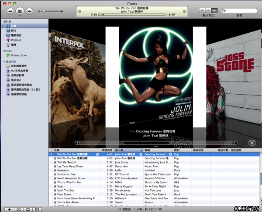Click Jolin Dancing Forever album cover
262x212 pixels.
click(156, 77)
